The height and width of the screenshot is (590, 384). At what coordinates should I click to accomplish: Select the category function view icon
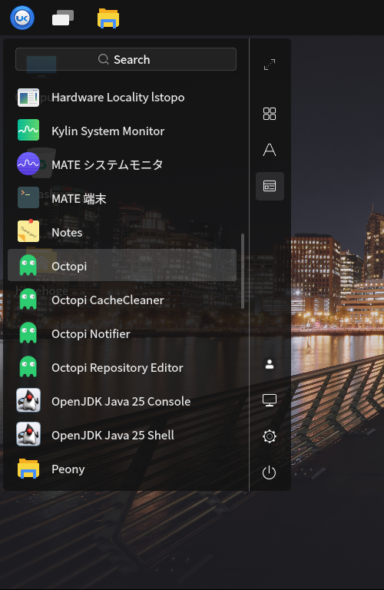(270, 186)
